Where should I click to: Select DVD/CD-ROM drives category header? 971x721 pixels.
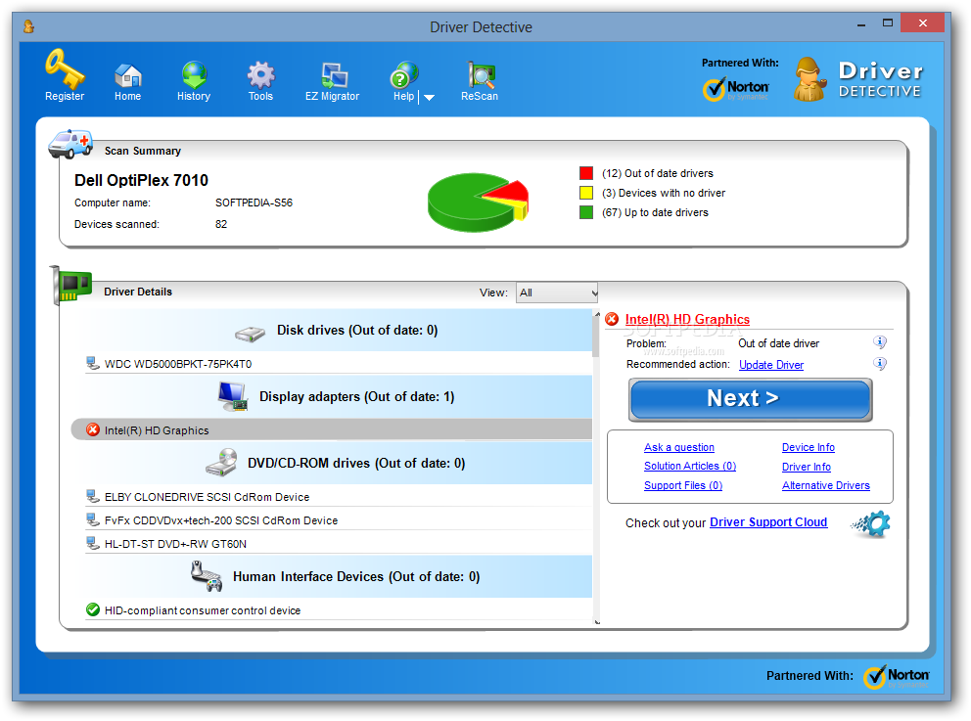(338, 463)
